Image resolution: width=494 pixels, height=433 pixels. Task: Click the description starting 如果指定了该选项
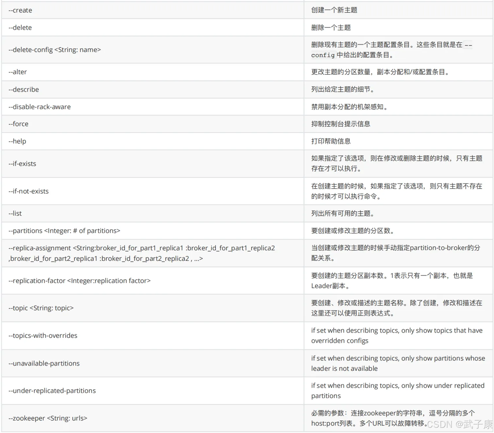pos(397,163)
